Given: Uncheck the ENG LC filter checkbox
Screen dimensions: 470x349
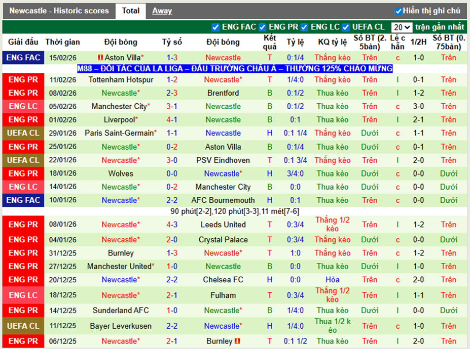Looking at the screenshot, I should pyautogui.click(x=304, y=27).
